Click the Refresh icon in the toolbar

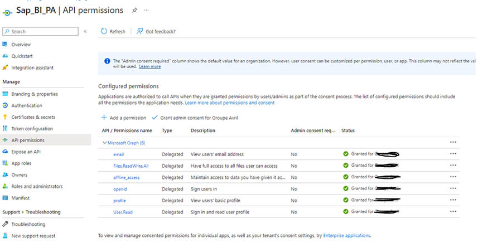[104, 31]
